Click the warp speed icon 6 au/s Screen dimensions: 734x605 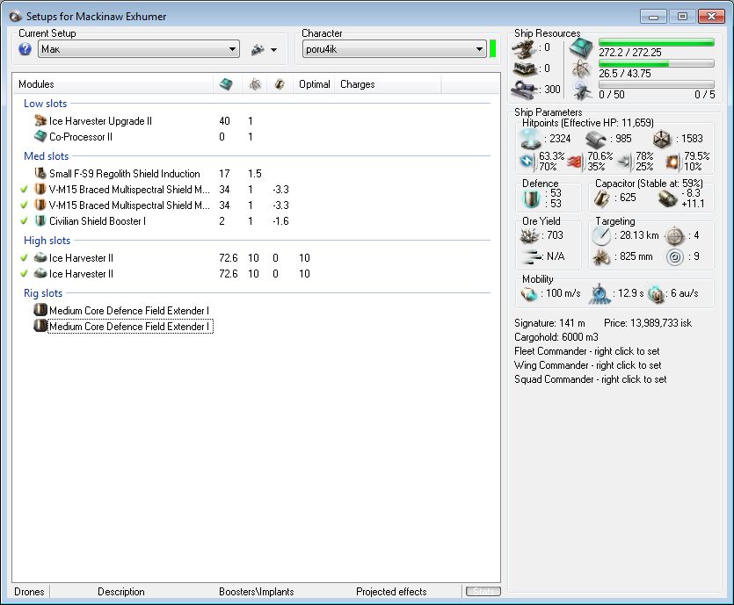click(657, 294)
